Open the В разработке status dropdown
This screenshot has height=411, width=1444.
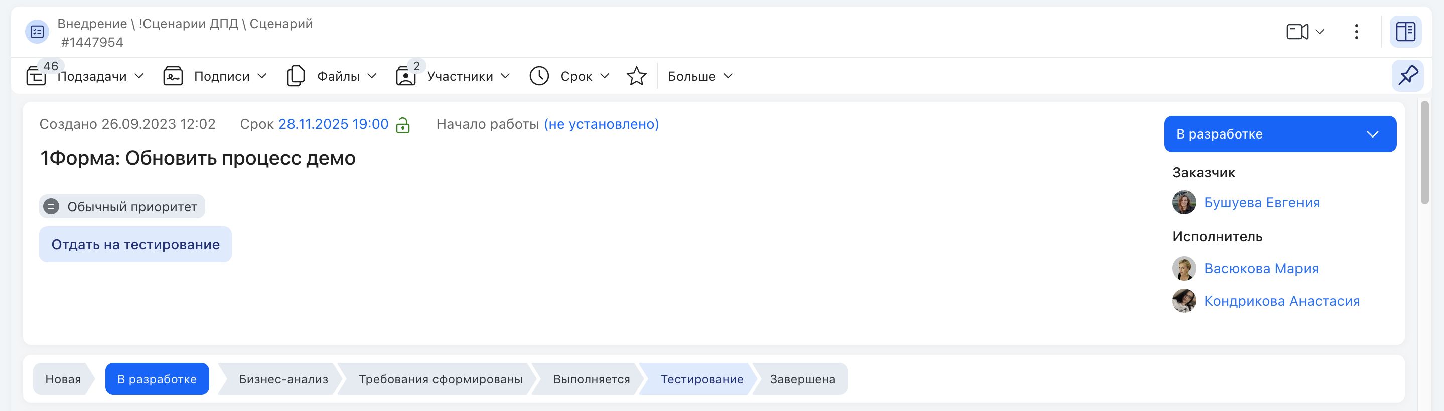1280,134
